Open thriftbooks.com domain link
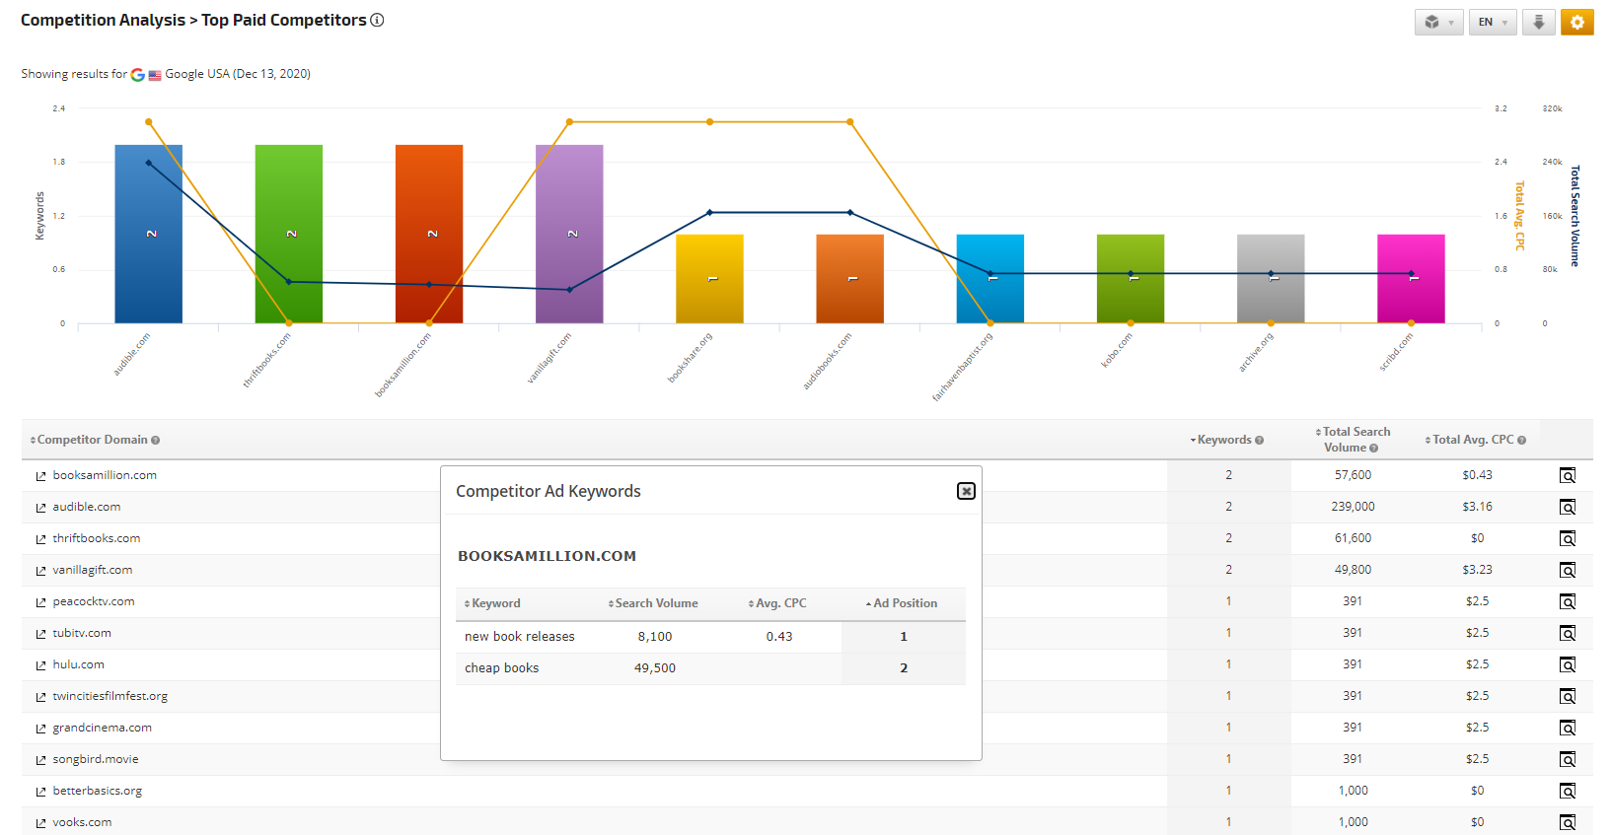The width and height of the screenshot is (1612, 835). tap(97, 538)
